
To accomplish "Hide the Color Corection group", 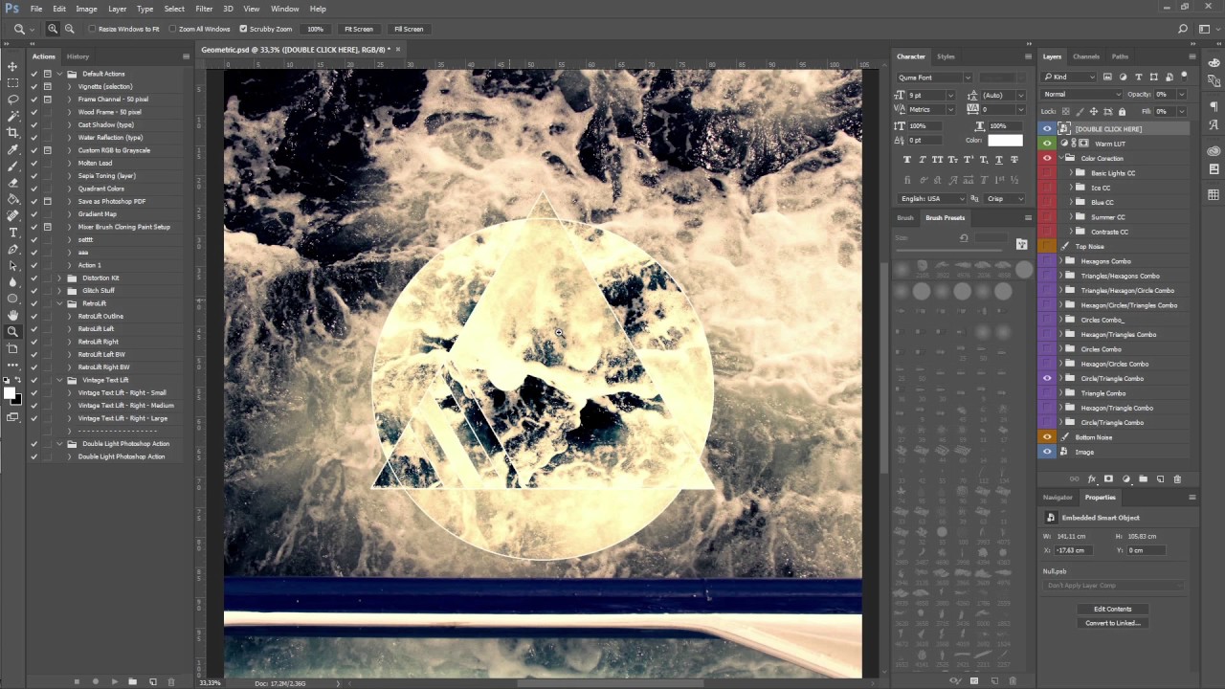I will point(1047,158).
